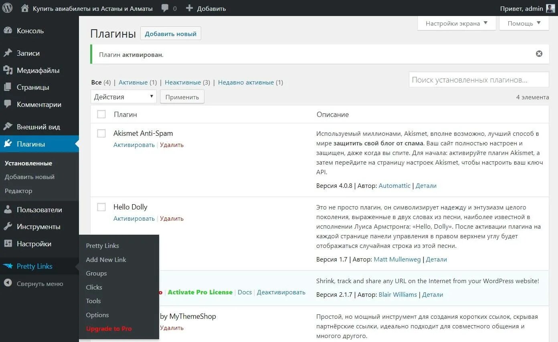The height and width of the screenshot is (342, 558).
Task: Click the Свернуть меню arrow icon
Action: (x=8, y=283)
